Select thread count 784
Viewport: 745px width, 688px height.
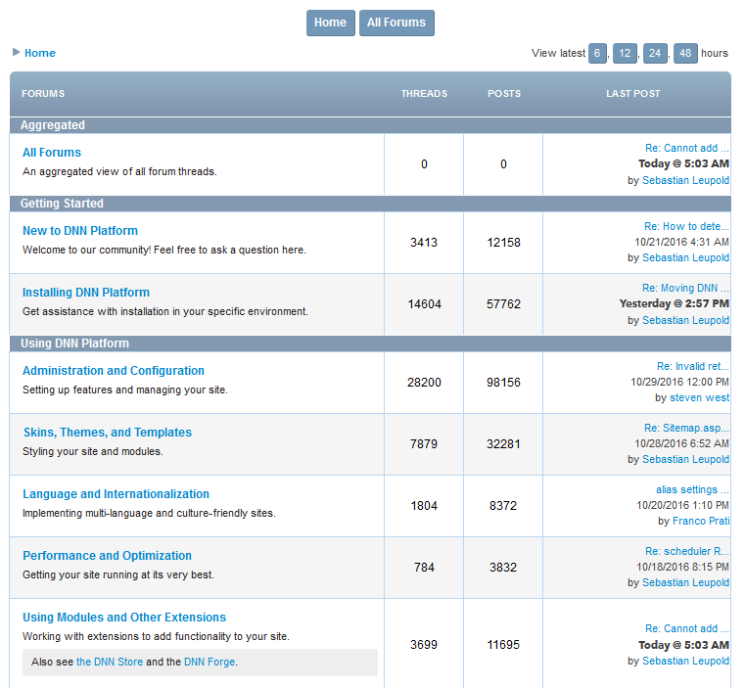click(424, 568)
